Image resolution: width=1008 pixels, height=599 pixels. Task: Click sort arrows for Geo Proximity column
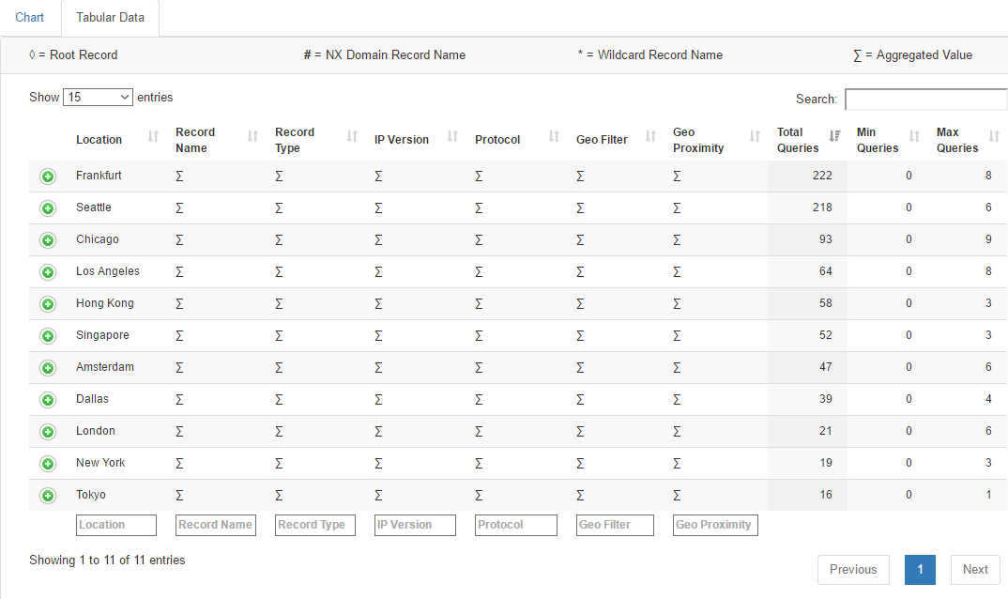pyautogui.click(x=755, y=136)
